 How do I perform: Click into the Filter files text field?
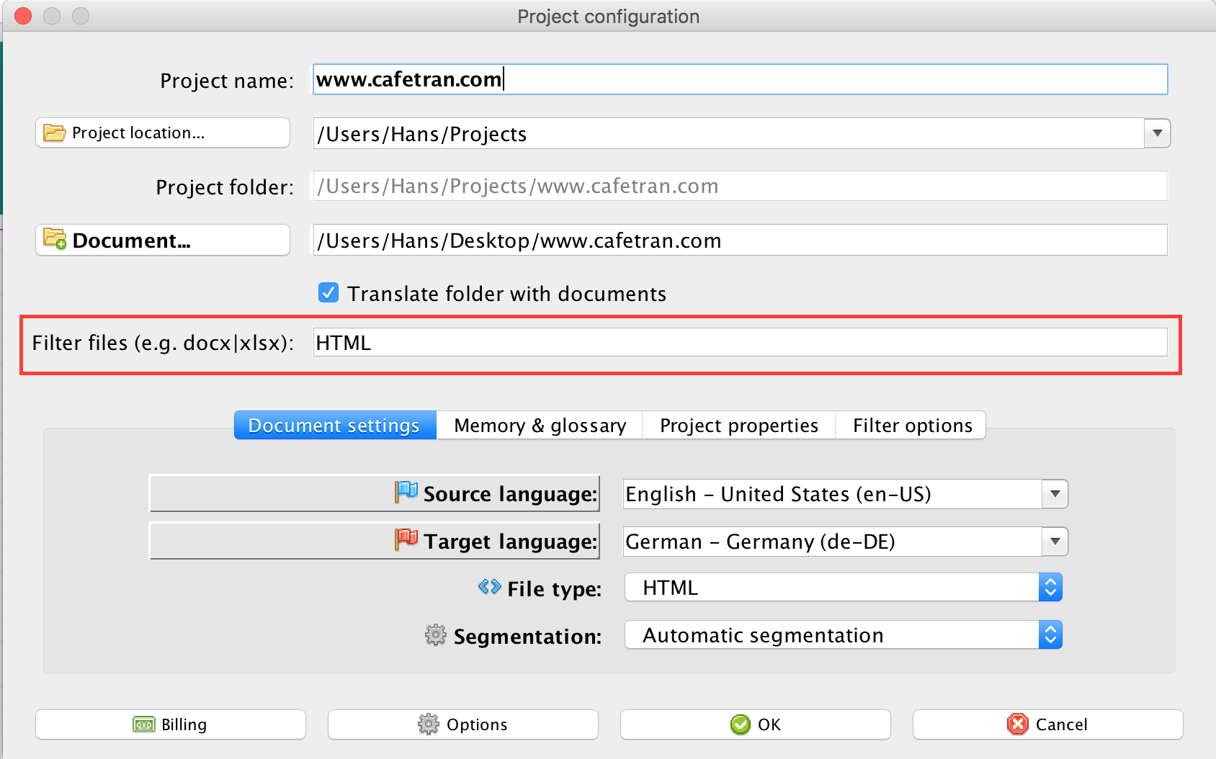pyautogui.click(x=739, y=343)
